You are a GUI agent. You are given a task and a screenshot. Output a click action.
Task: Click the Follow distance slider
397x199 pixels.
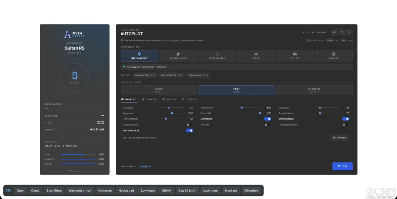(172, 119)
